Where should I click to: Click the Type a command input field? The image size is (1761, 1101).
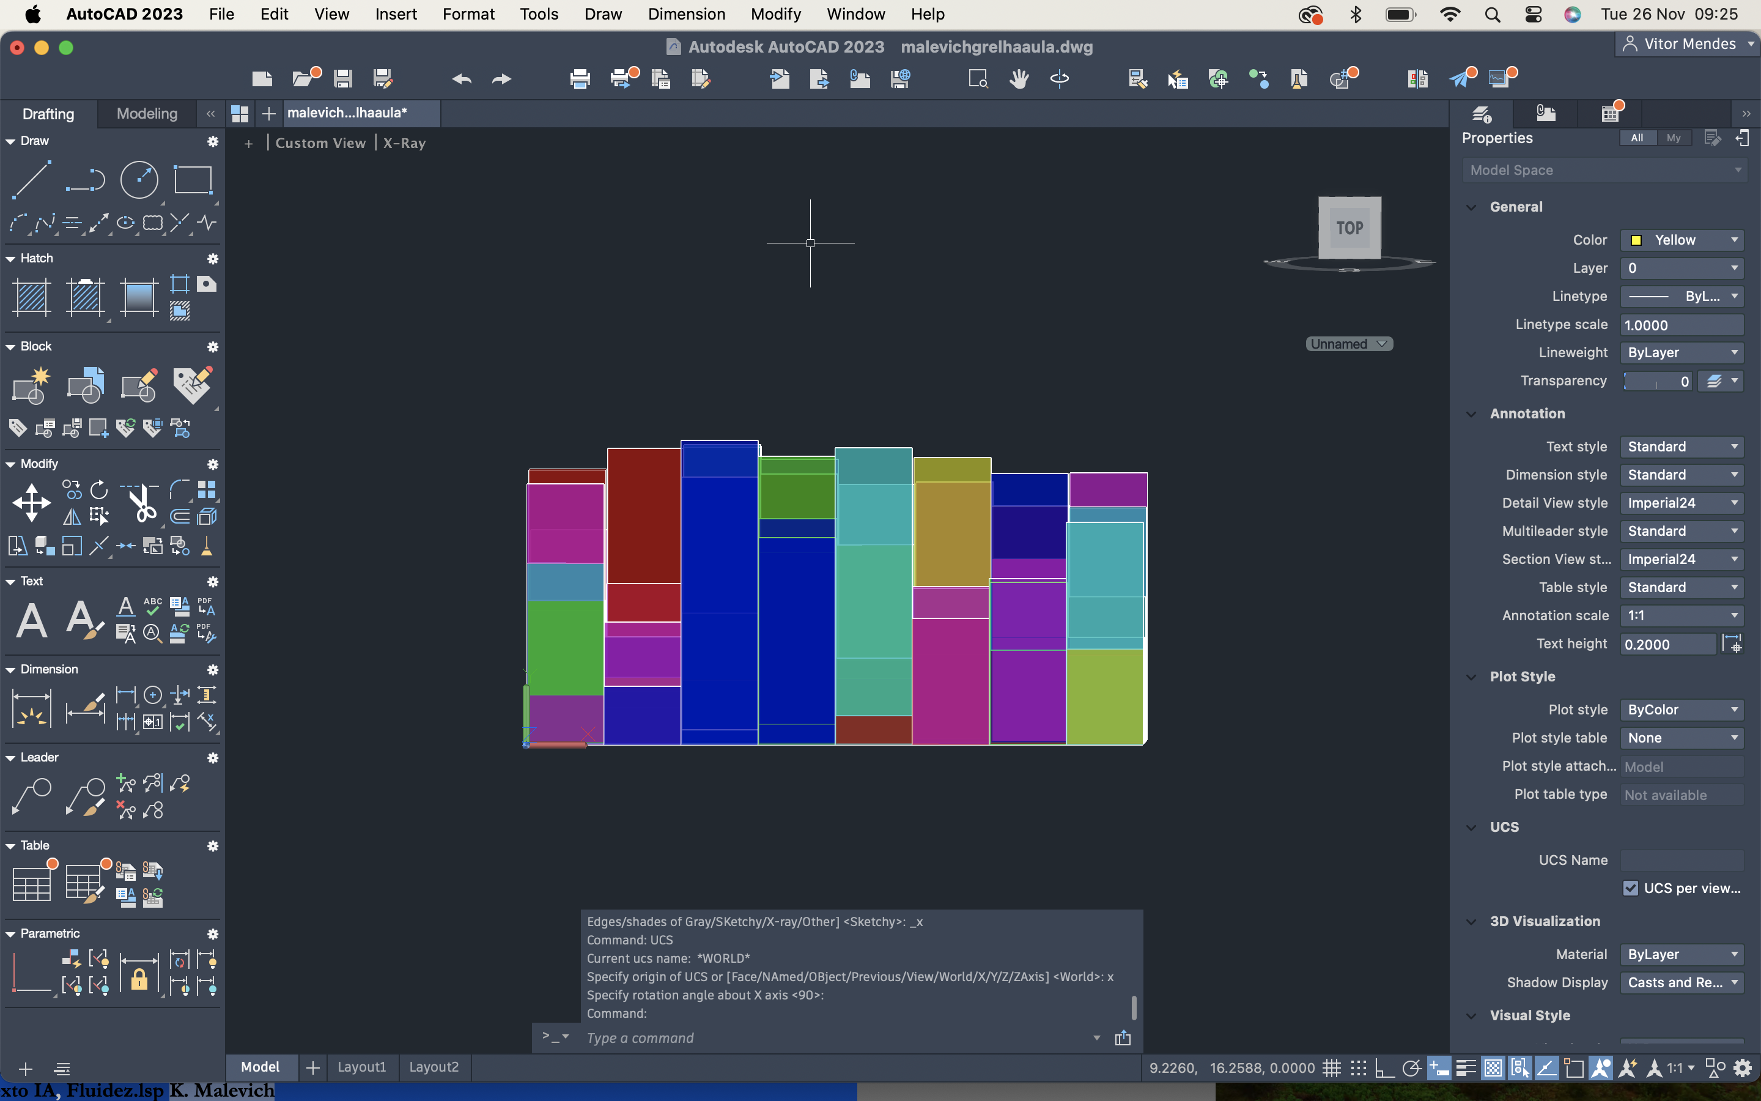click(x=837, y=1037)
